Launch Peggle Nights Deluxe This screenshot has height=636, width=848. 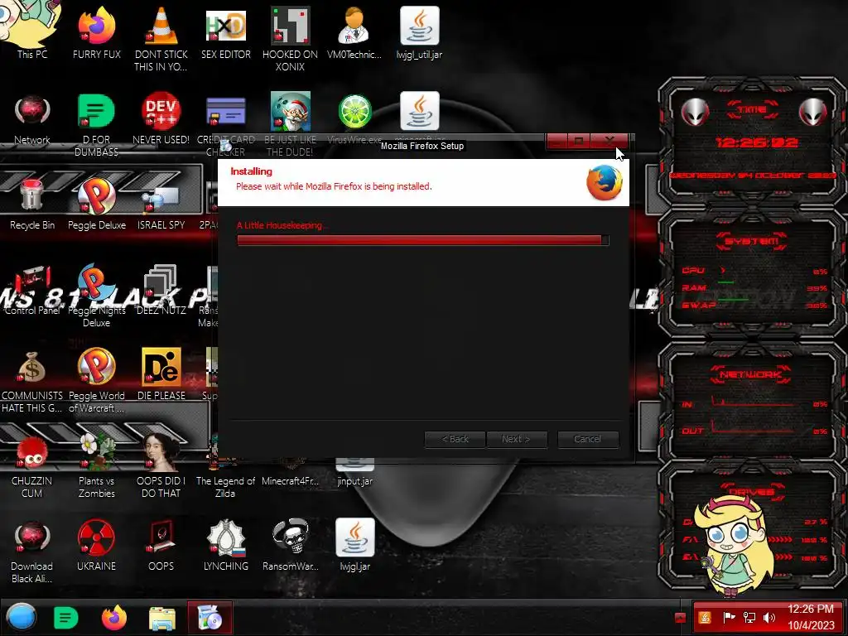[x=96, y=295]
